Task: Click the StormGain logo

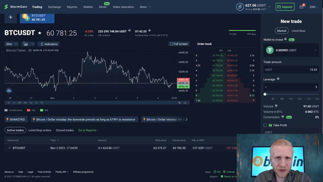Action: (16, 7)
